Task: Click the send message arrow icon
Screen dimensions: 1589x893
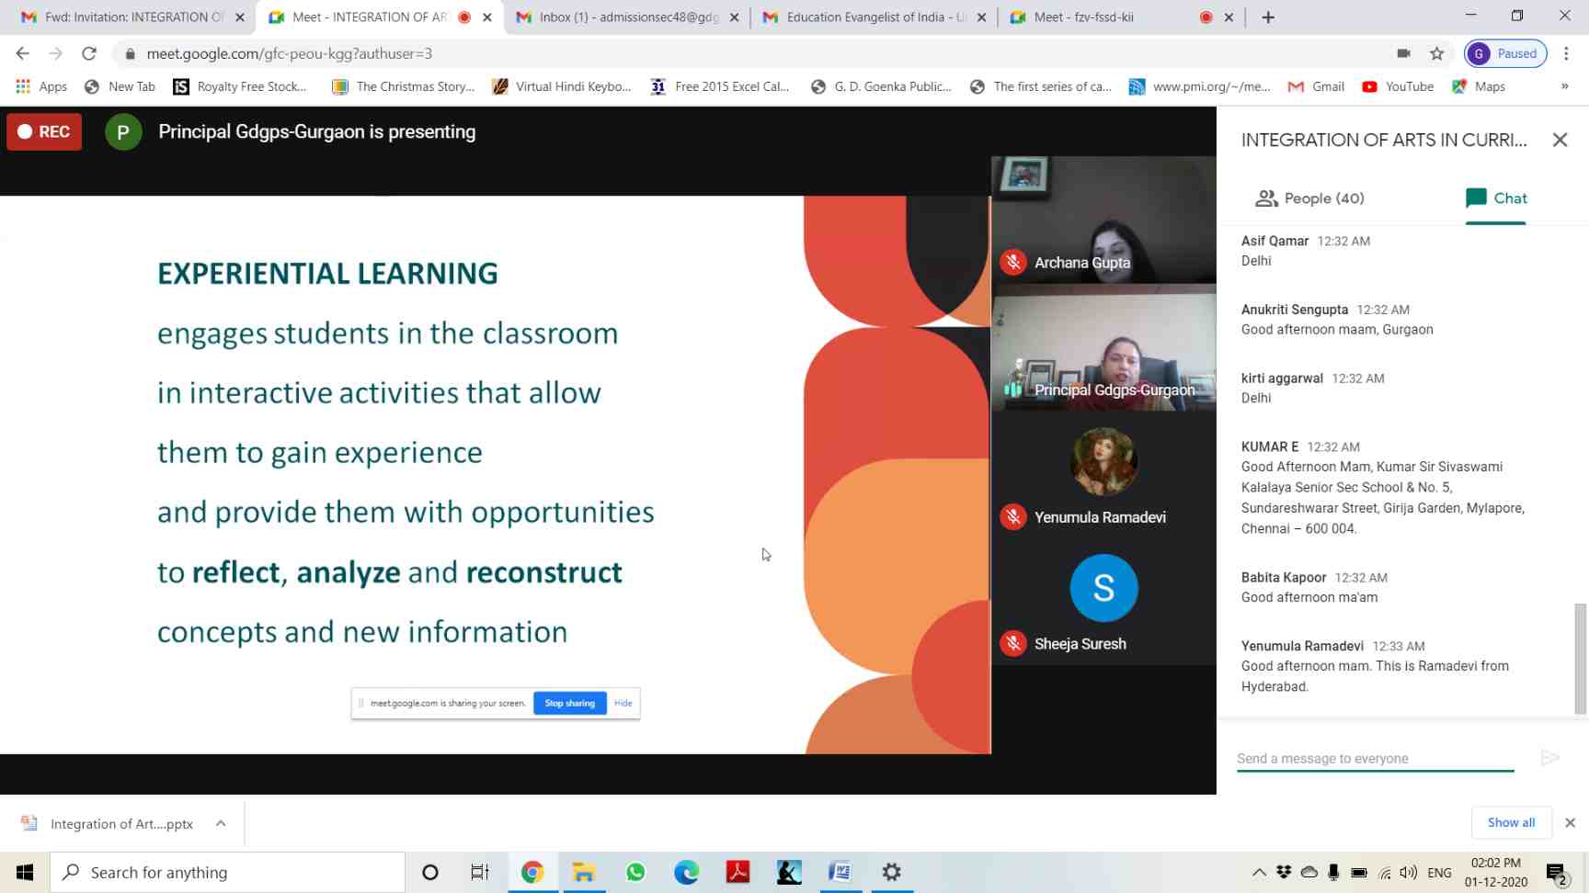Action: tap(1550, 758)
